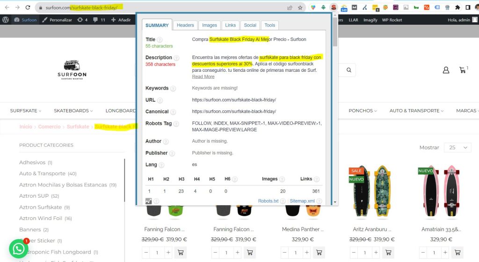Click the chart icon at popup bottom left
Viewport: 479px width, 262px height.
click(148, 201)
